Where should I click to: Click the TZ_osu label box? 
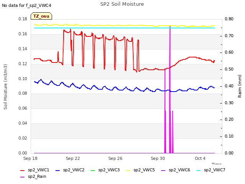pos(41,16)
